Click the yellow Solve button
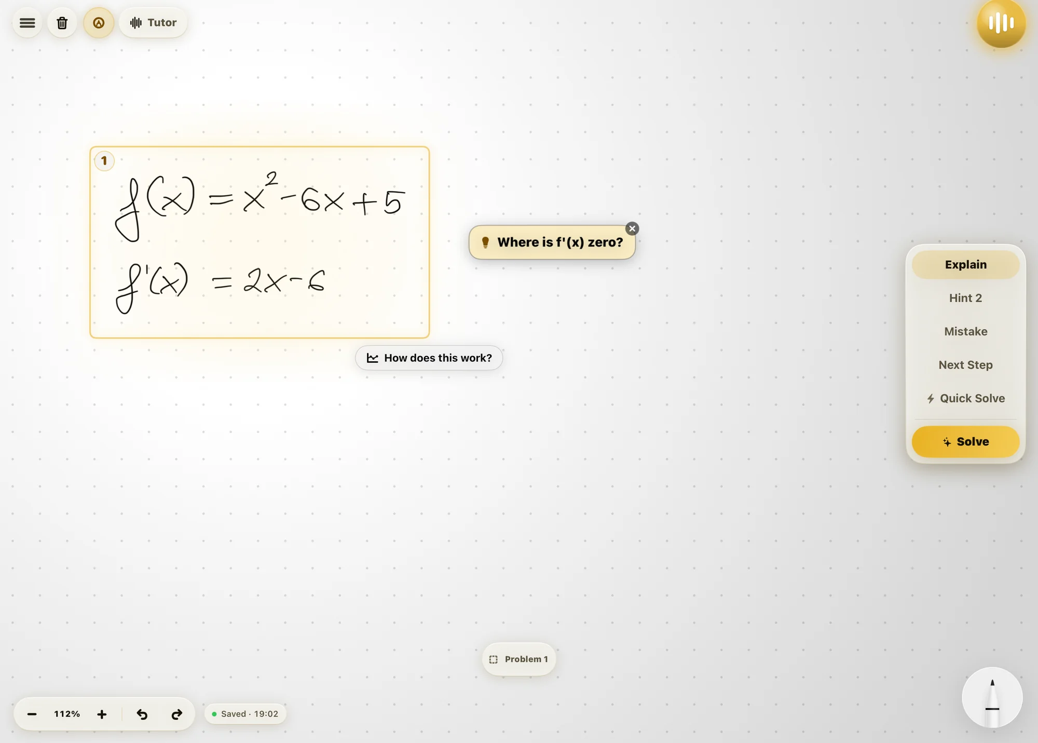This screenshot has height=743, width=1038. click(x=965, y=442)
